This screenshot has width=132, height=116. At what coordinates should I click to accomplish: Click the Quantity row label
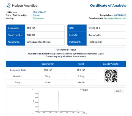pos(18,76)
